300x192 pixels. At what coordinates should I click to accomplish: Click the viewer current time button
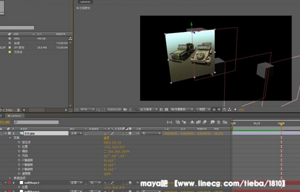tap(114, 109)
